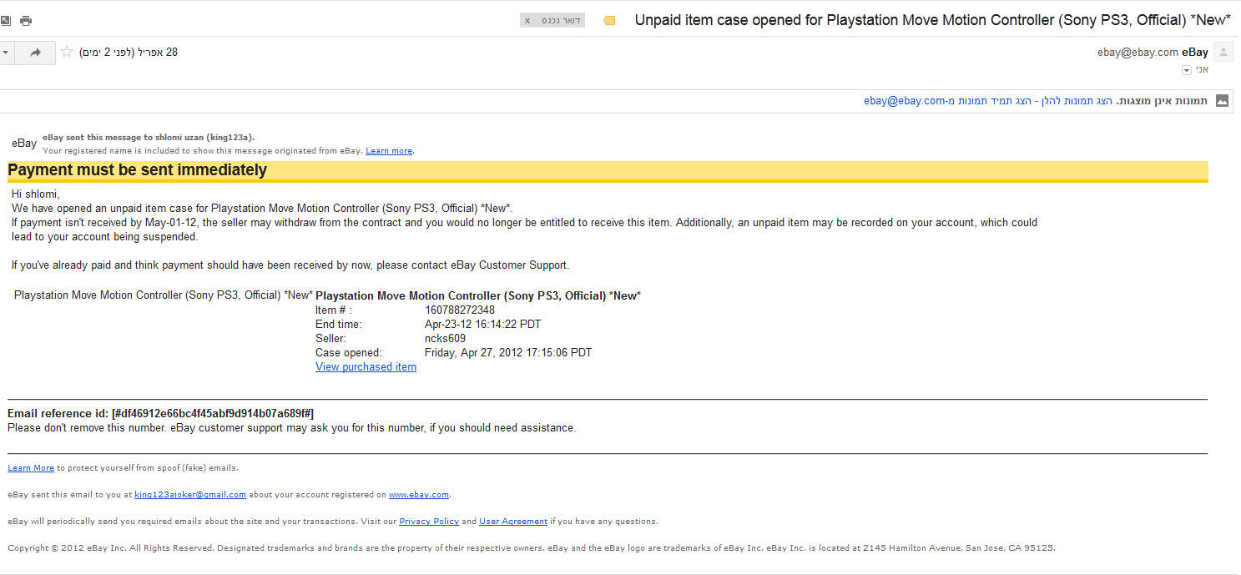Always show images from ebay@ebay.com link
Screen dimensions: 1241x575
tap(953, 101)
